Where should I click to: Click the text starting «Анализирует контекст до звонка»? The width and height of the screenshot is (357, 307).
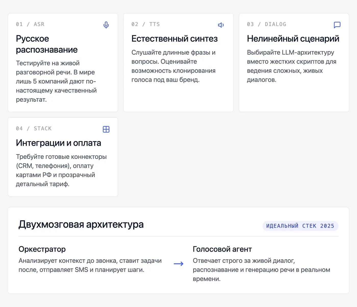(90, 265)
